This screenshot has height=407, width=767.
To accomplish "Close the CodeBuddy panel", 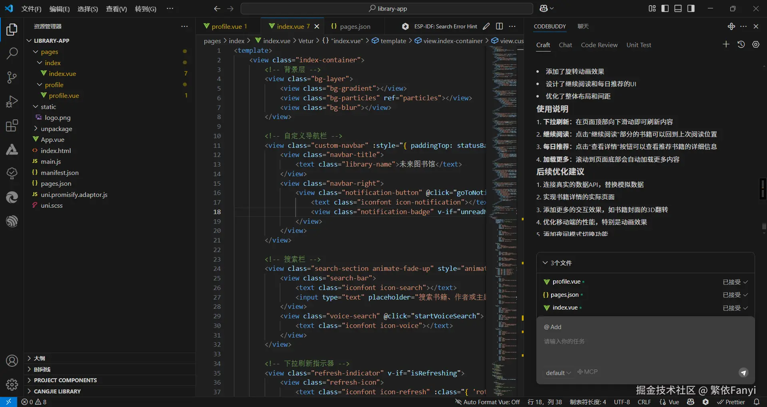I will pyautogui.click(x=756, y=26).
